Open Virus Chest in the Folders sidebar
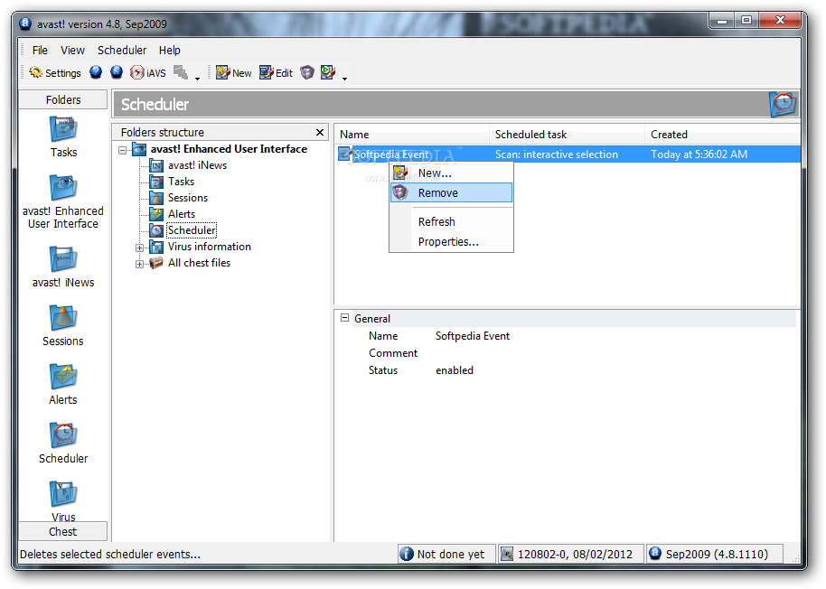The width and height of the screenshot is (826, 589). [63, 501]
